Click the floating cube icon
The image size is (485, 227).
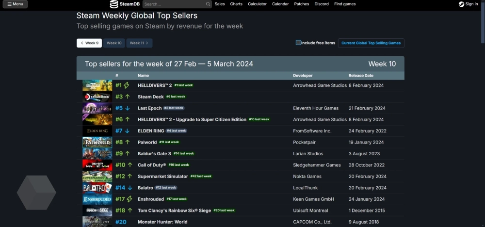[36, 193]
